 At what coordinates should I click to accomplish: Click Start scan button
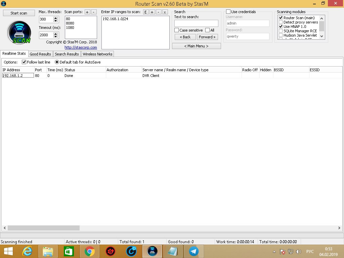point(19,13)
